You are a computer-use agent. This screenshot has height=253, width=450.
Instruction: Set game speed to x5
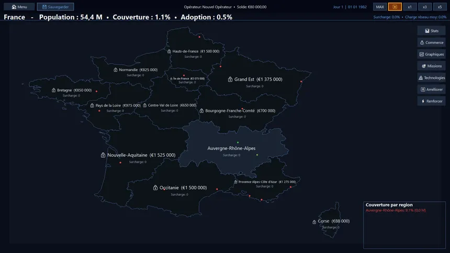[x=440, y=7]
